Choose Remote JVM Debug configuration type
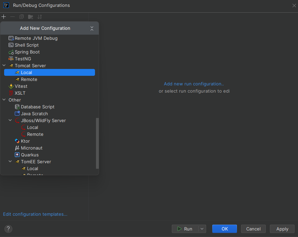 tap(36, 38)
